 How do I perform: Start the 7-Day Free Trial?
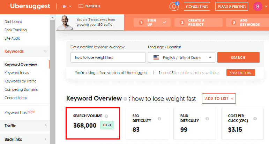pos(241,73)
